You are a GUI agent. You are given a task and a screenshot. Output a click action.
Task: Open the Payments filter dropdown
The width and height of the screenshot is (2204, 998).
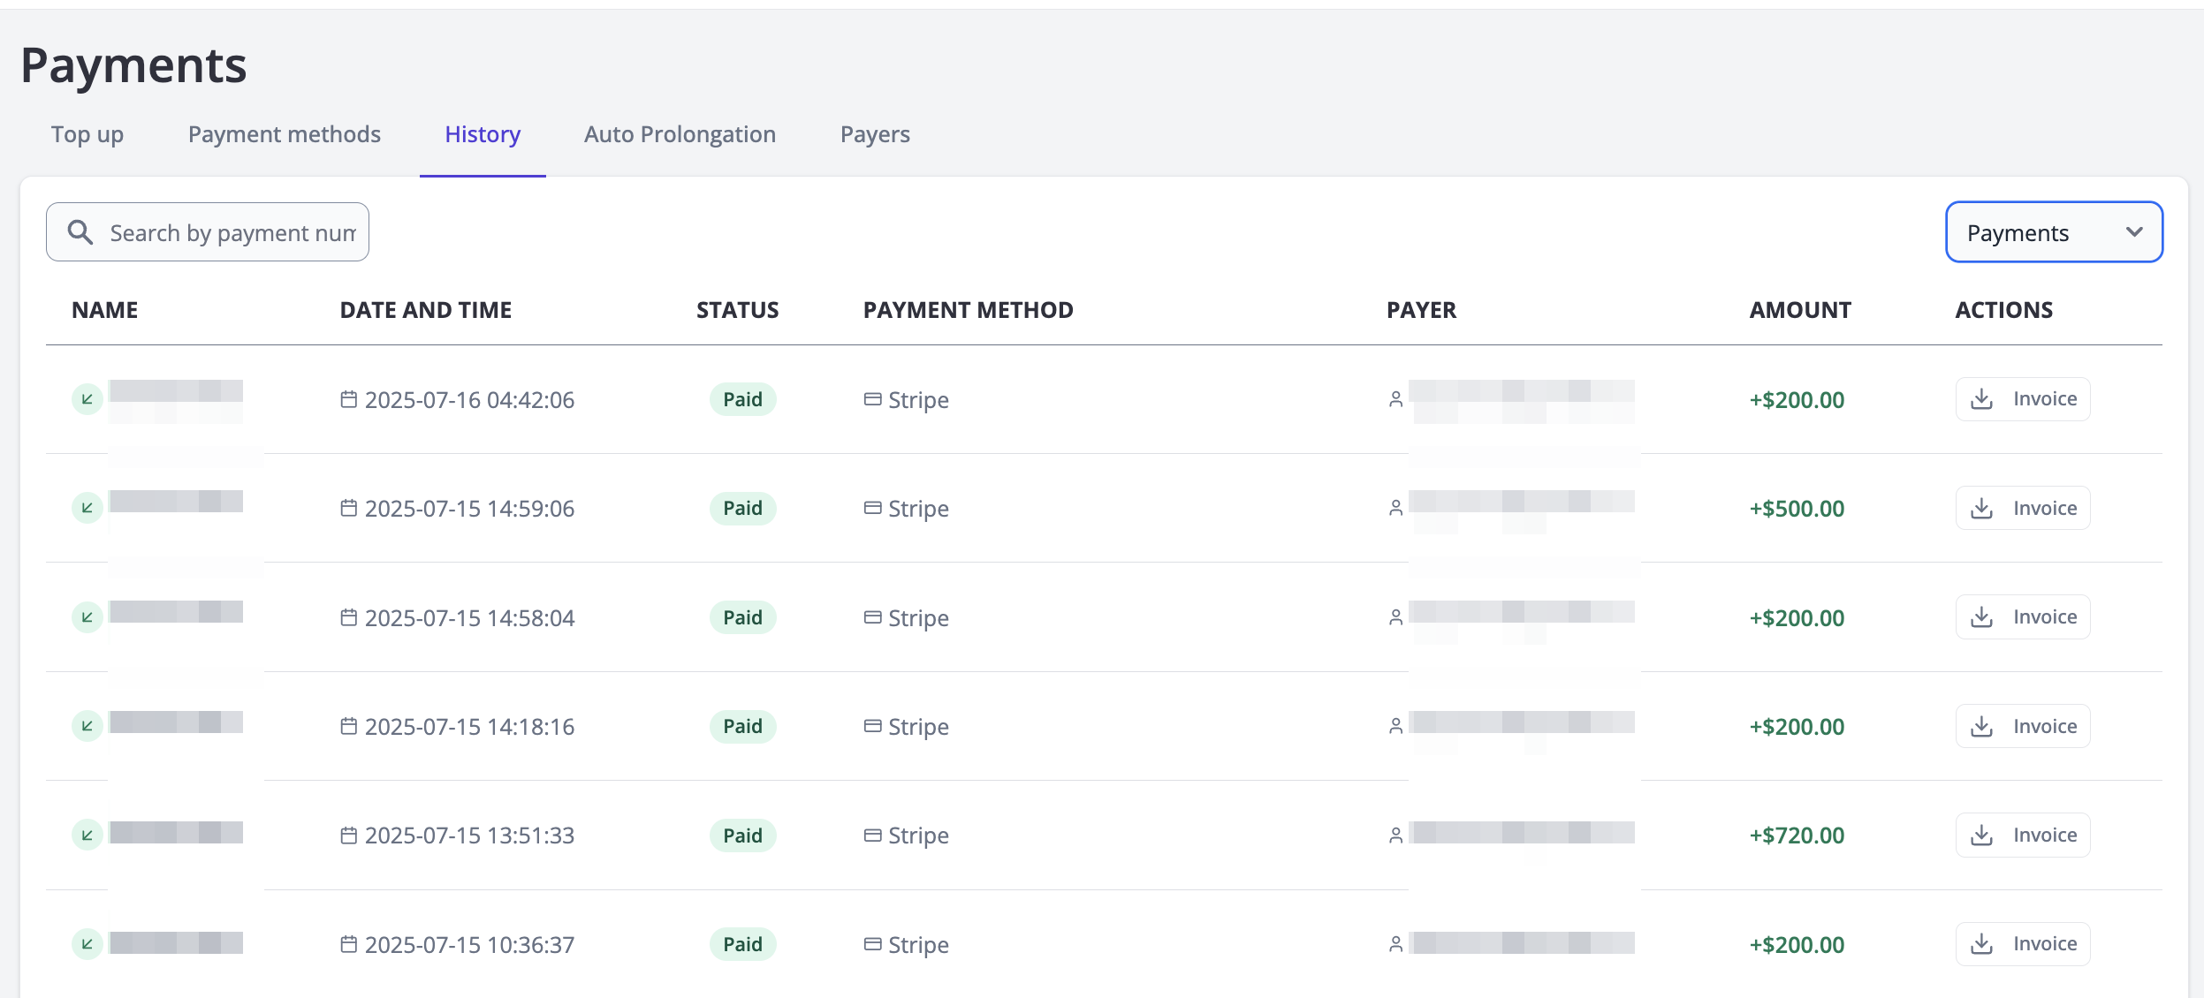(x=2053, y=232)
